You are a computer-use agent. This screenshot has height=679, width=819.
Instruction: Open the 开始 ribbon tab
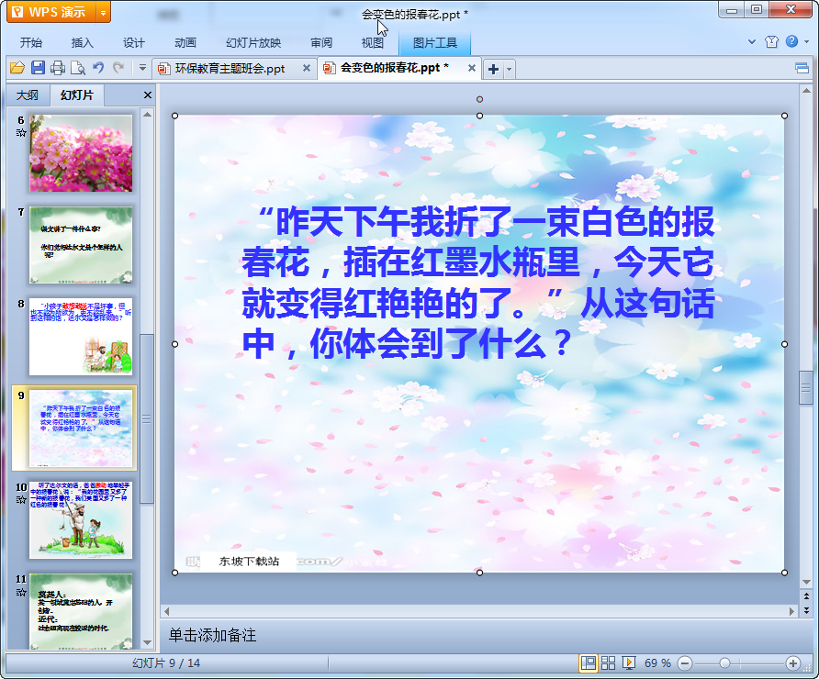(31, 43)
